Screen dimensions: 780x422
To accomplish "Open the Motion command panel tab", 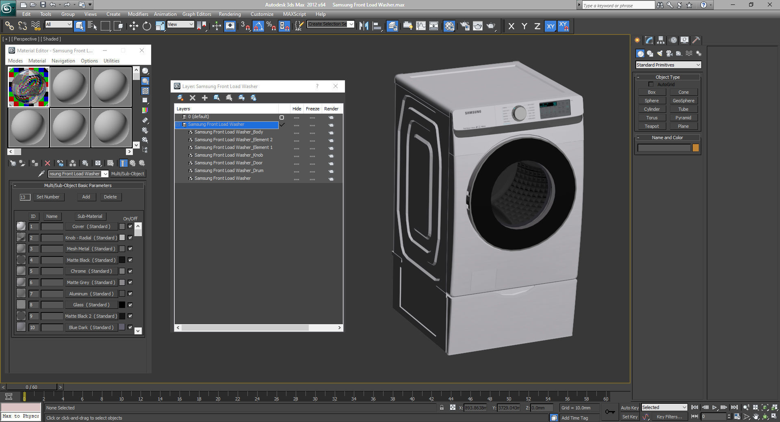I will click(x=673, y=40).
